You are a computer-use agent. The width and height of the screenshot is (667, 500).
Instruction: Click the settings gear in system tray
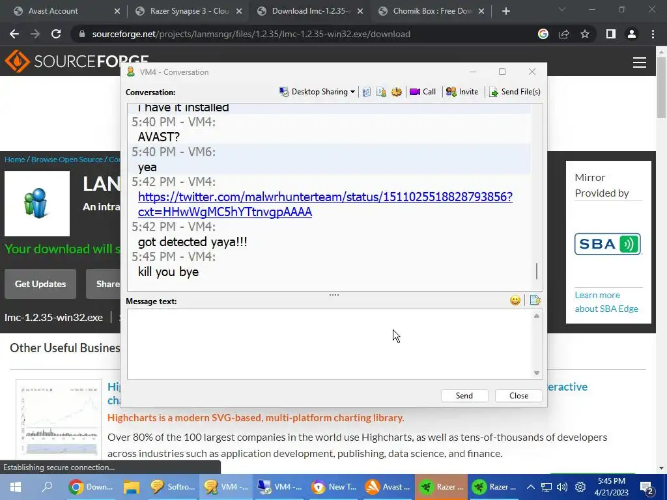click(x=580, y=487)
